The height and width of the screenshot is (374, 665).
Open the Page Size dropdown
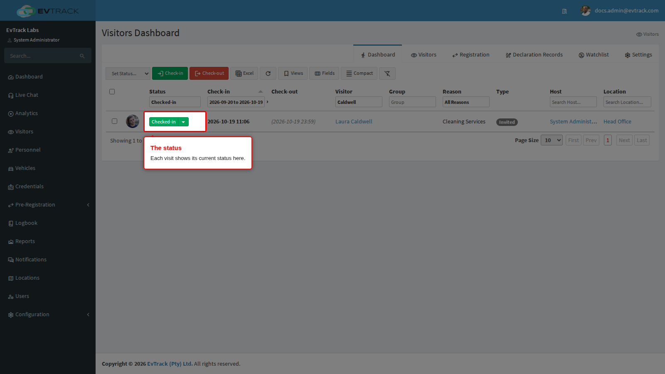[552, 140]
